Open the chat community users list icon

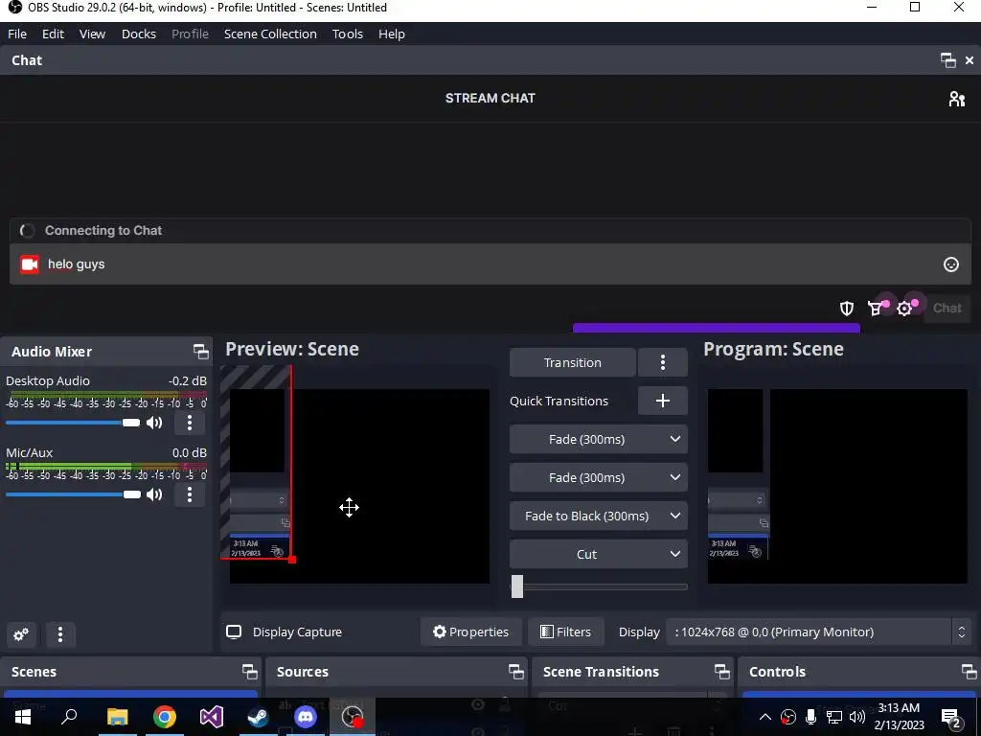pyautogui.click(x=957, y=99)
